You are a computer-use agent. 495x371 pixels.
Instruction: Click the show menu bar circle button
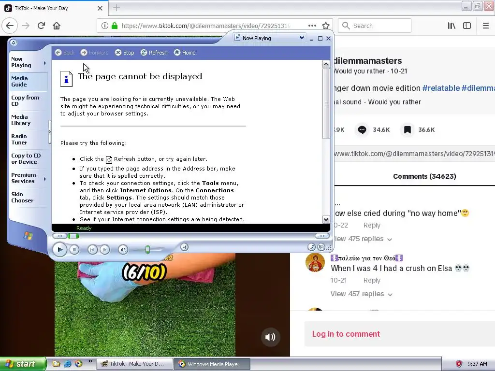13,43
